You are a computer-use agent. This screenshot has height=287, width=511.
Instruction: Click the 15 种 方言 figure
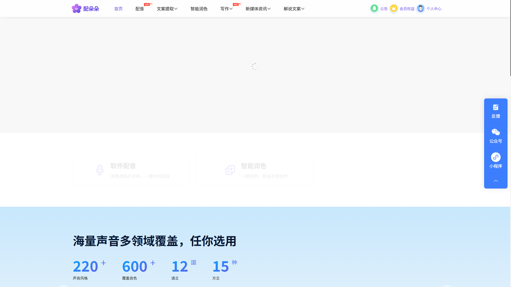pos(225,270)
